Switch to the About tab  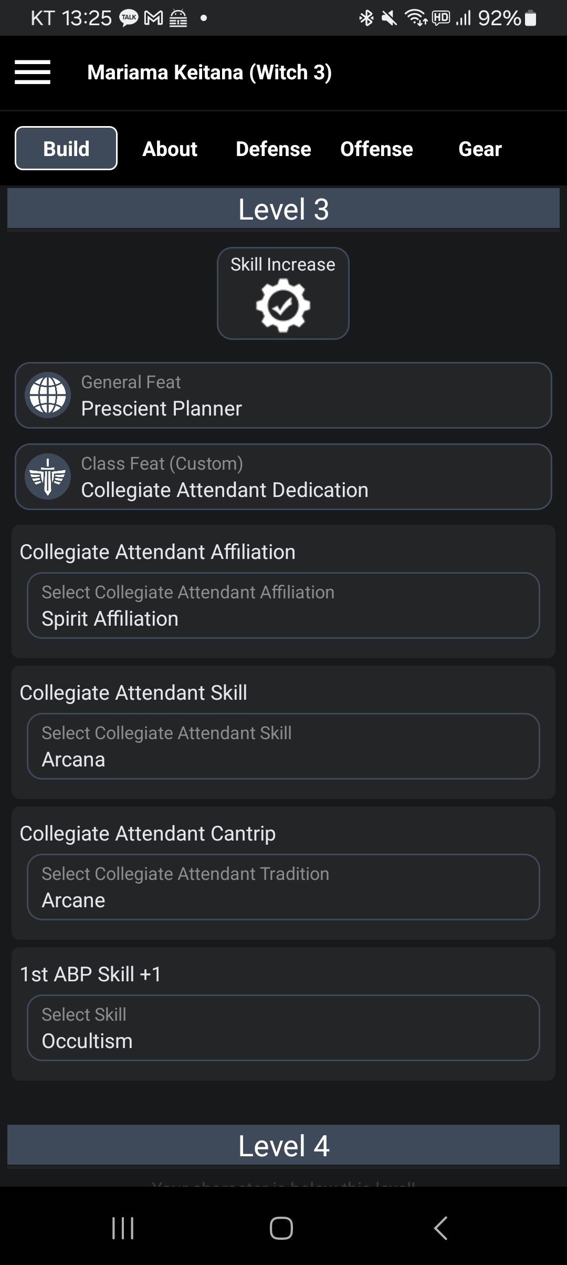(170, 149)
